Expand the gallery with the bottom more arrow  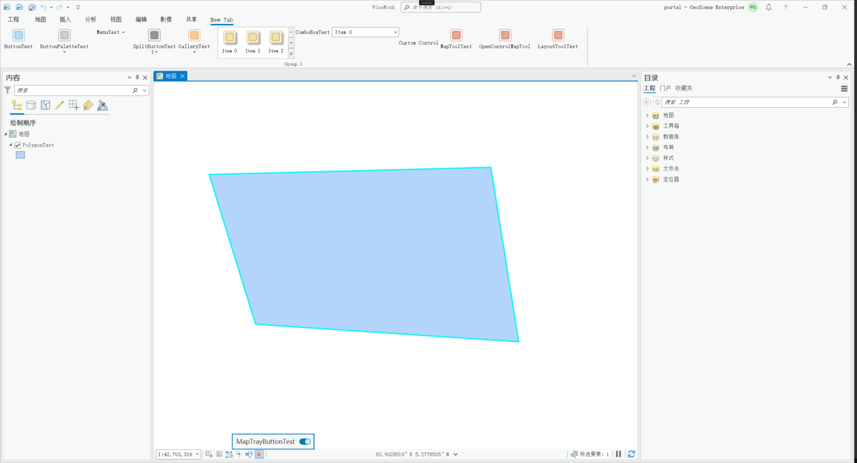click(291, 54)
